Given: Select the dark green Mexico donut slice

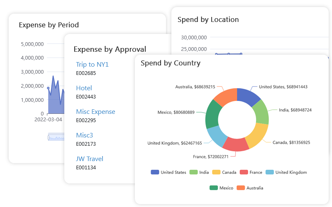Looking at the screenshot, I should pyautogui.click(x=212, y=114).
